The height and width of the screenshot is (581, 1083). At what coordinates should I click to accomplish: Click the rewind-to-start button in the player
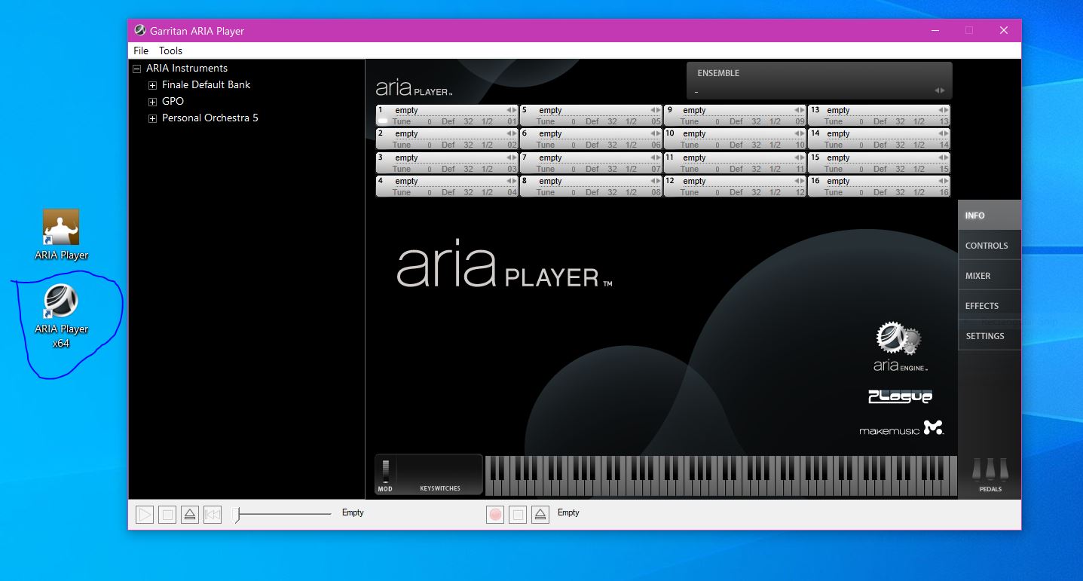tap(213, 515)
